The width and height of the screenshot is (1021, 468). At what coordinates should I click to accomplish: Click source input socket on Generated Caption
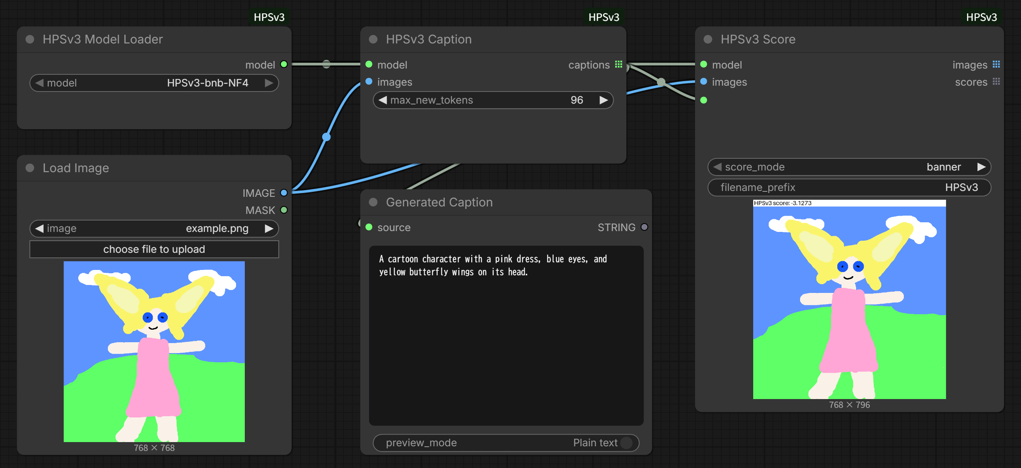369,227
